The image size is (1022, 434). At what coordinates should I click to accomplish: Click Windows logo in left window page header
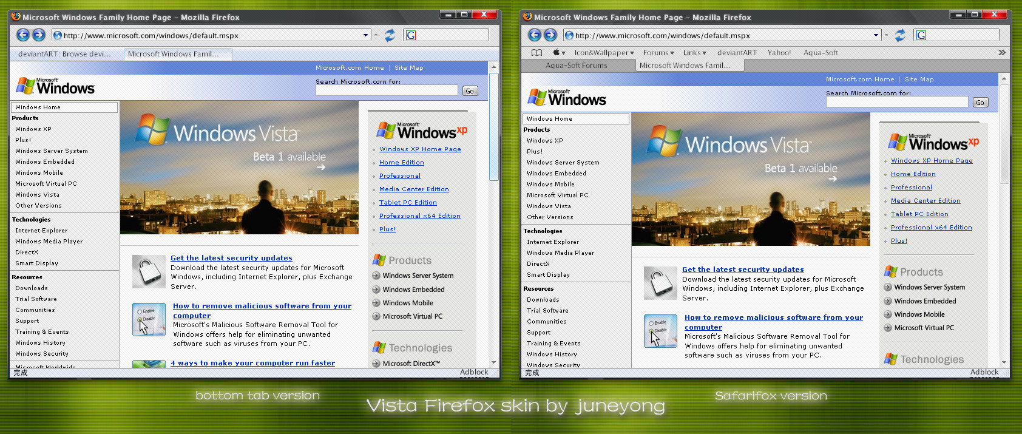click(55, 87)
